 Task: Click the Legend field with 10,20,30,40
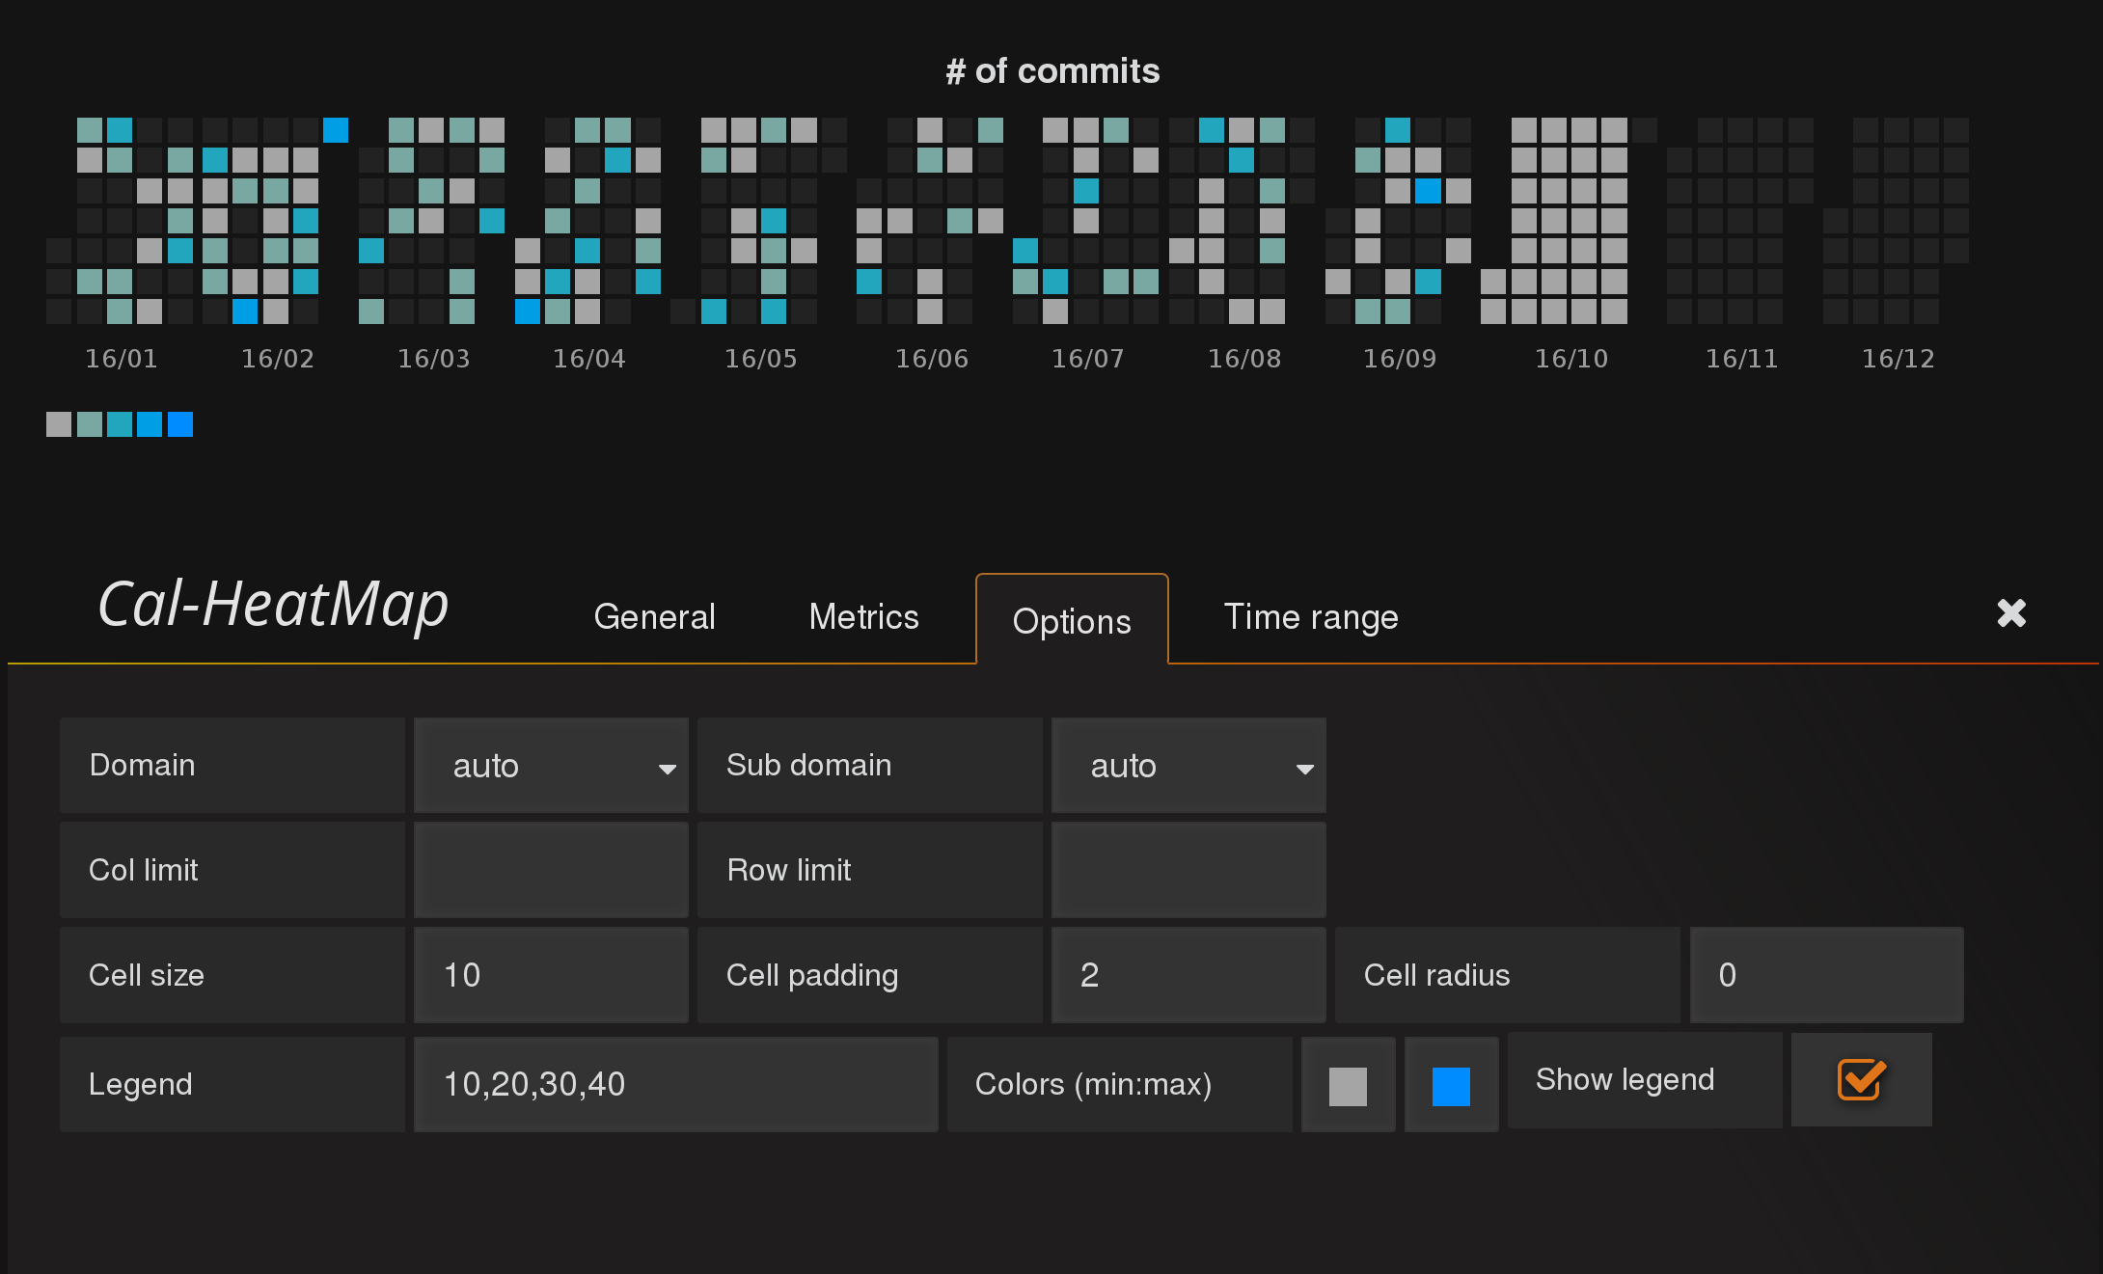[x=675, y=1084]
